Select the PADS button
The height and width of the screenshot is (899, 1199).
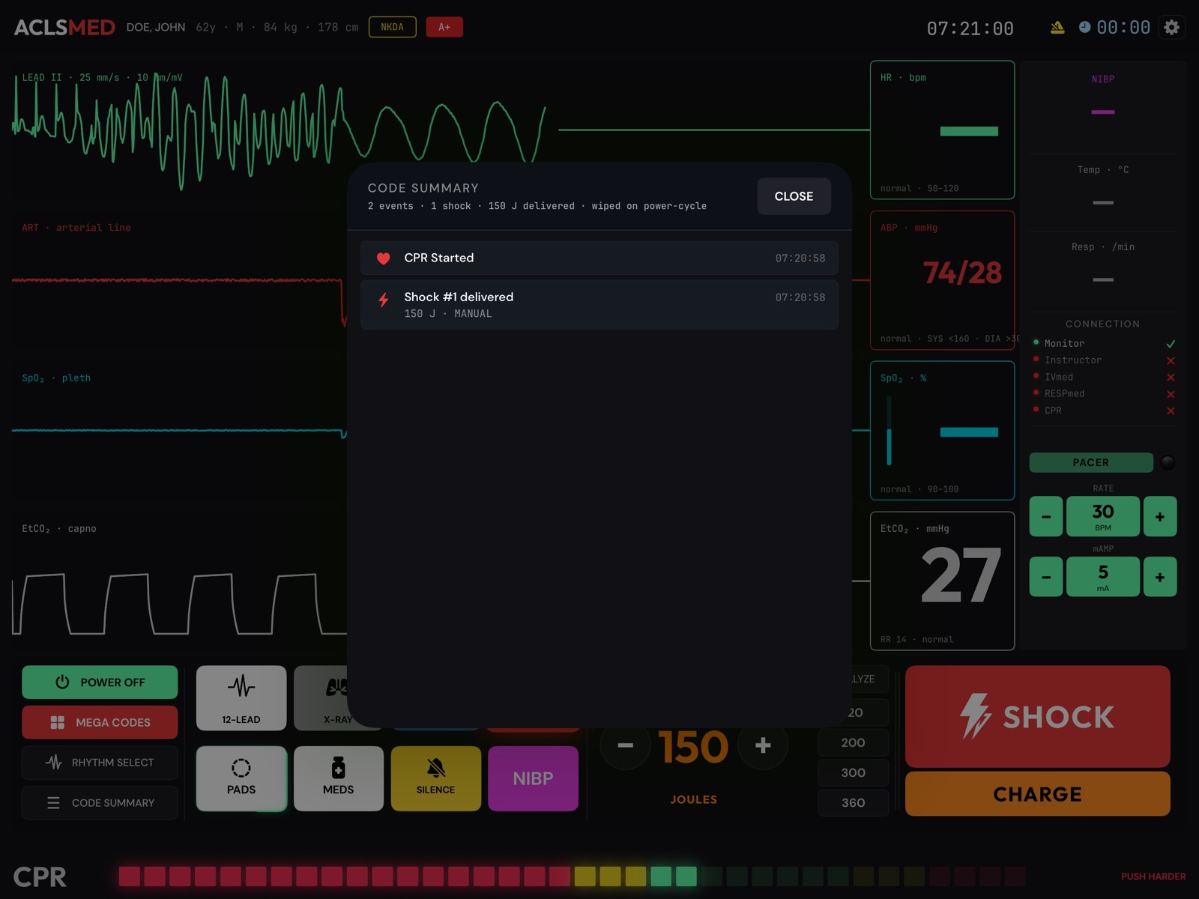pyautogui.click(x=241, y=778)
